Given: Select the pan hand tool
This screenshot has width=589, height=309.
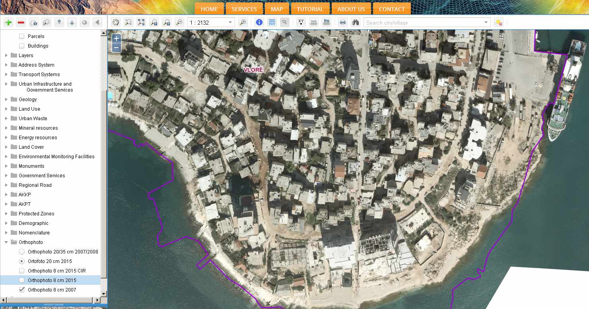Looking at the screenshot, I should 116,23.
